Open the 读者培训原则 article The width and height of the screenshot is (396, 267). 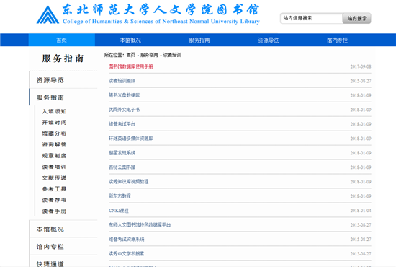point(122,81)
